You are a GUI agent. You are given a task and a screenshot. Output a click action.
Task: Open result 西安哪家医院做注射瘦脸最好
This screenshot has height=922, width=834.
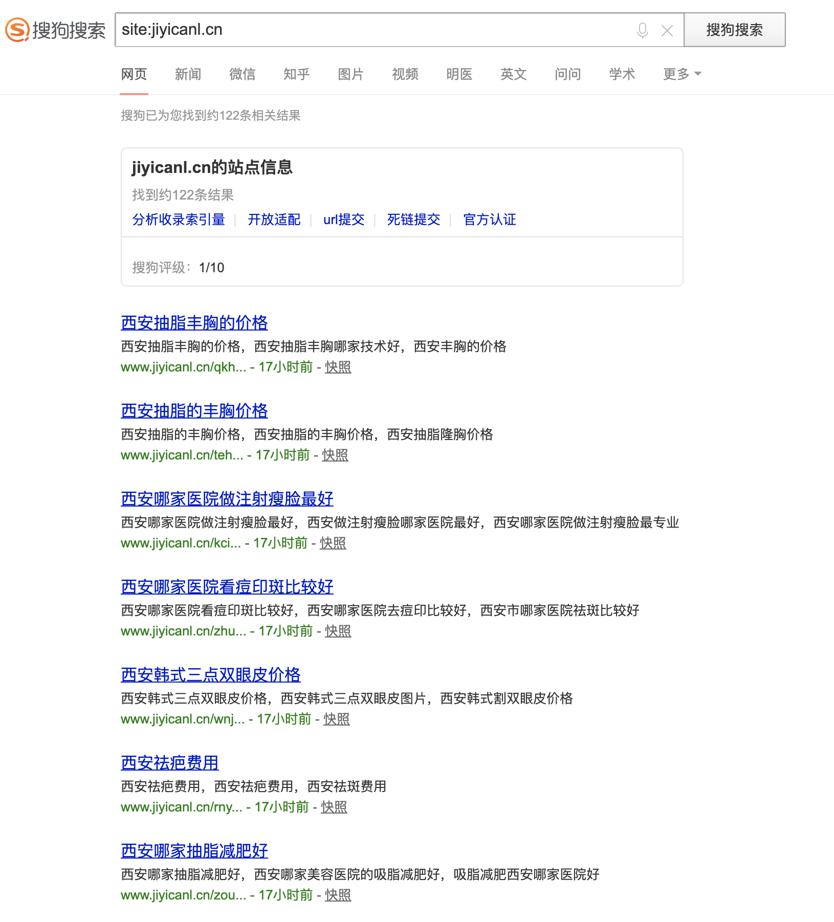227,499
